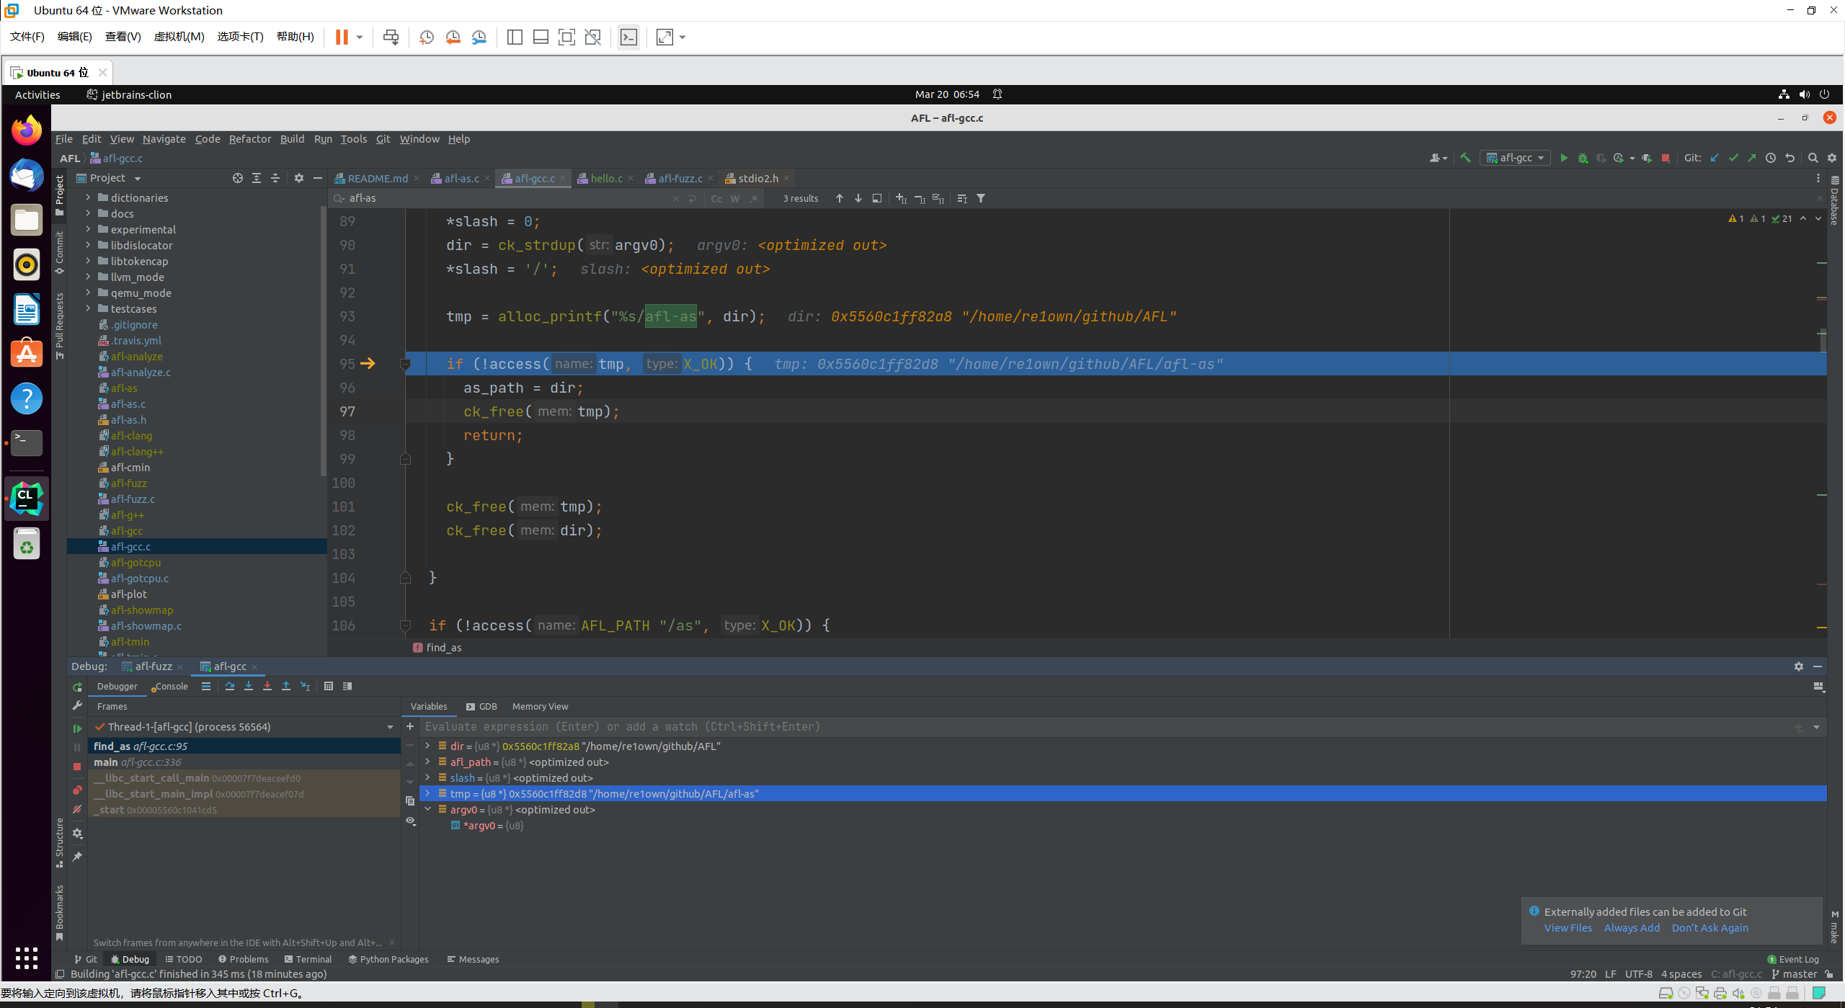Switch to the afl-fuzz debug session tab
Screen dimensions: 1845x1008
point(153,666)
